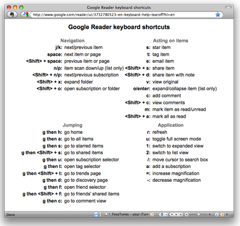
Task: Skip to next track in FoxyTunes
Action: click(x=181, y=215)
